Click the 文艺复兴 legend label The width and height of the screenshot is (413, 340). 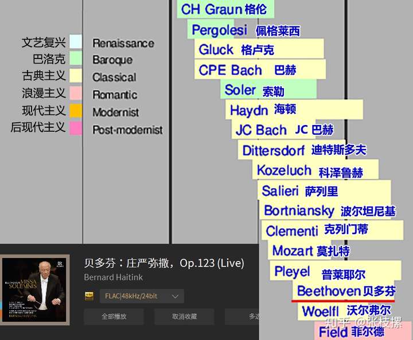pyautogui.click(x=44, y=42)
